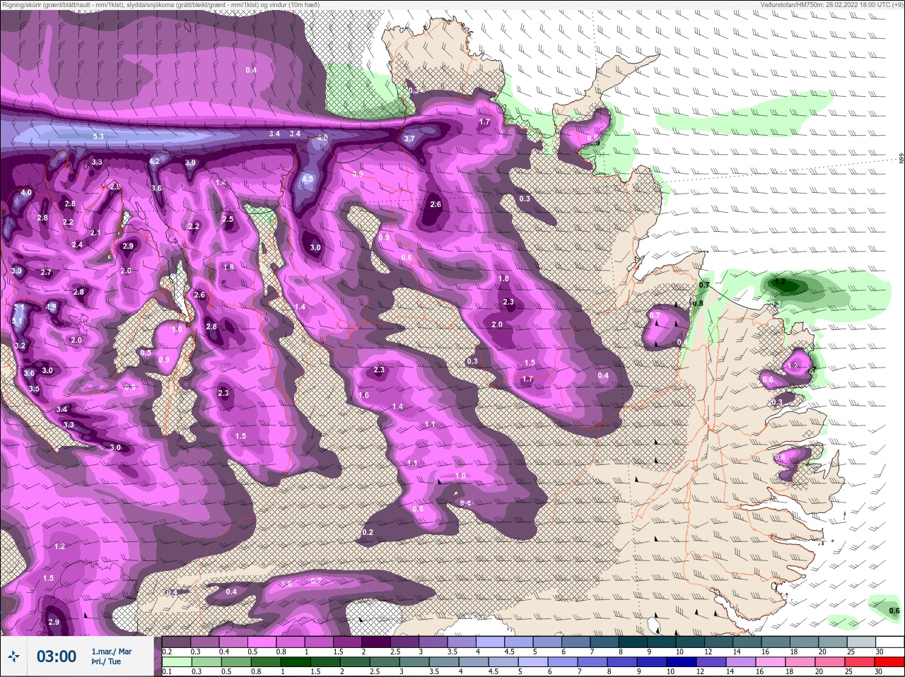The image size is (905, 677).
Task: Click the 4.2 map value
Action: tap(154, 161)
